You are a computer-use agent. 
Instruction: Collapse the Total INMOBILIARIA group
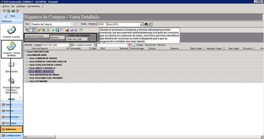25,55
